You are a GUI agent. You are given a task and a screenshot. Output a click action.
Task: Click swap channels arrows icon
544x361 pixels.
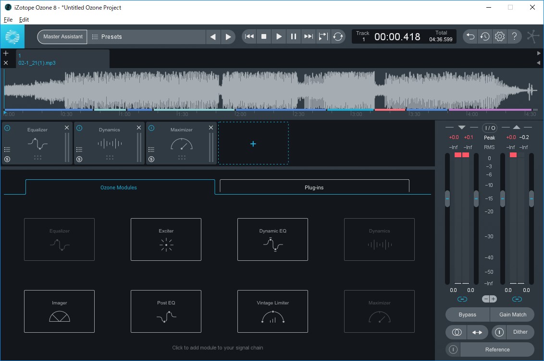[477, 332]
